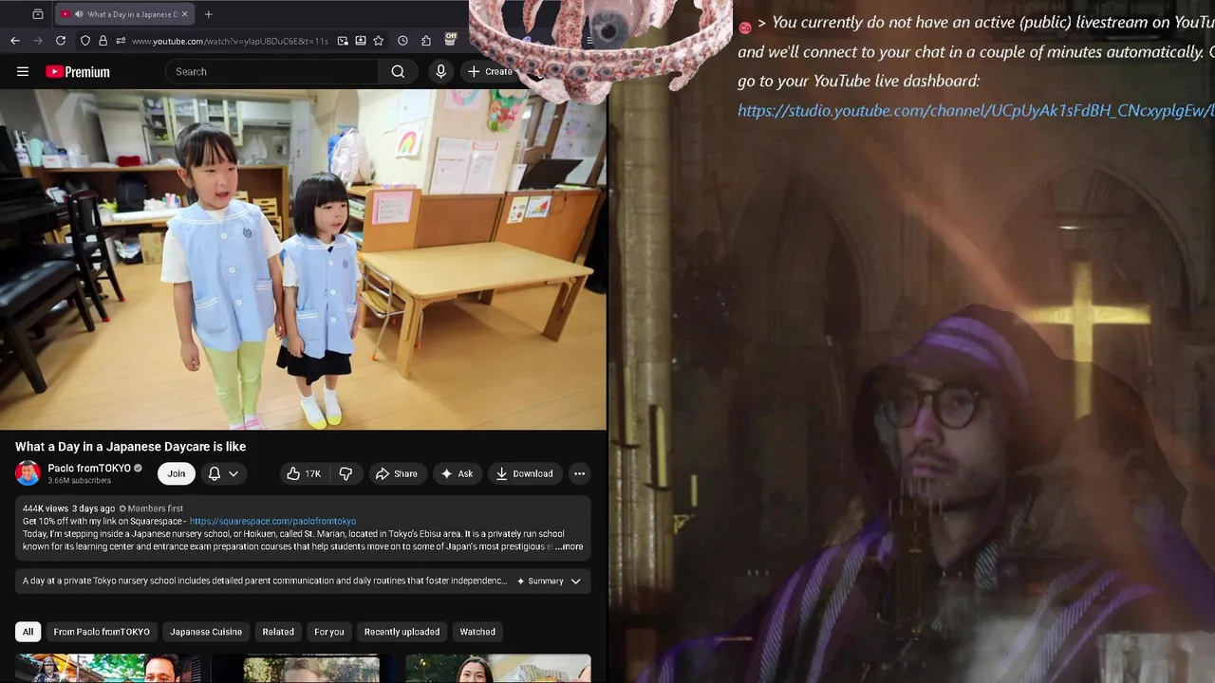Bookmark this page with star icon
Screen dimensions: 1215x683
[379, 41]
